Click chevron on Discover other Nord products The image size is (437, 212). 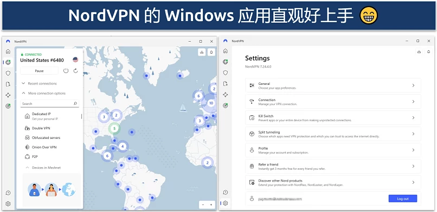pyautogui.click(x=413, y=182)
